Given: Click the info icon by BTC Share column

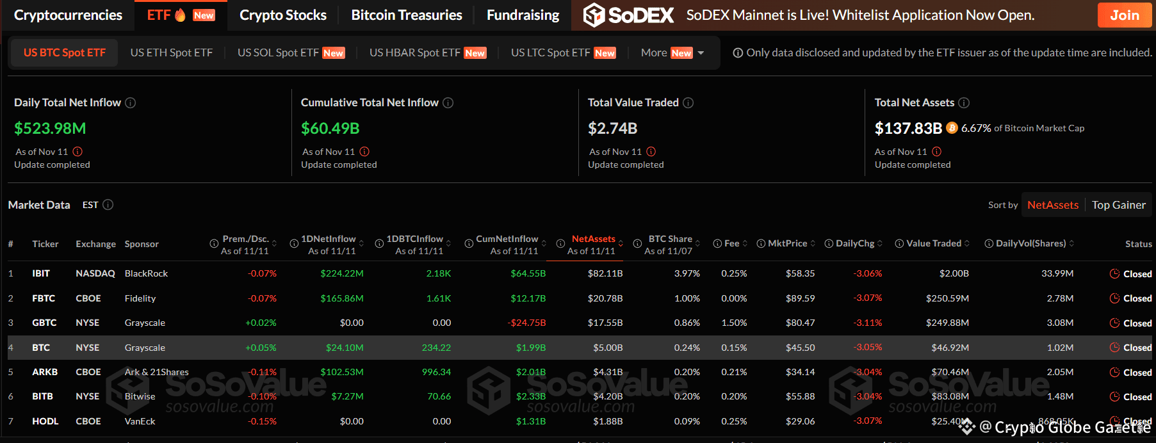Looking at the screenshot, I should (x=637, y=244).
